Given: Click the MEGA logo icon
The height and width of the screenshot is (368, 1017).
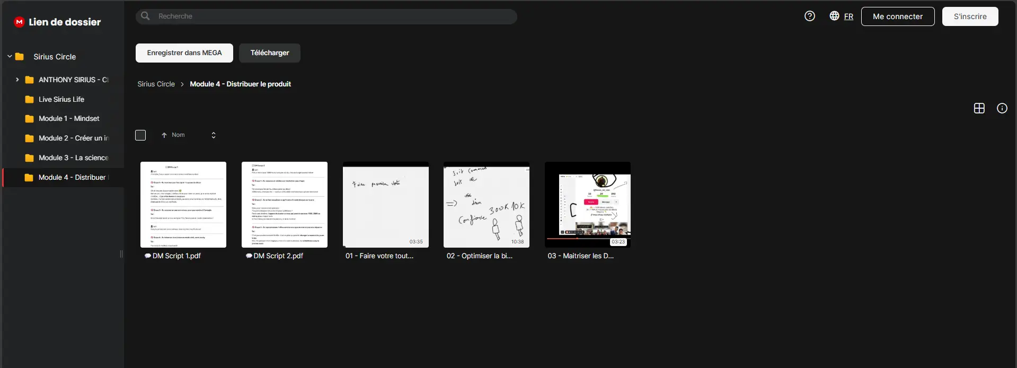Looking at the screenshot, I should pyautogui.click(x=19, y=22).
